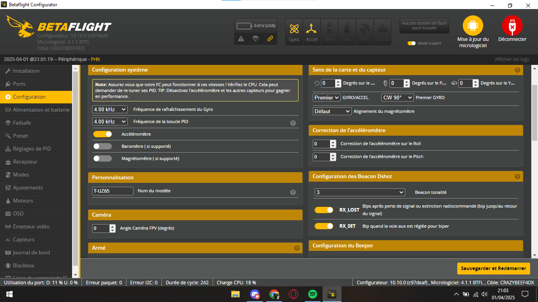Click firmware update chip icon
The width and height of the screenshot is (538, 302).
click(x=473, y=26)
